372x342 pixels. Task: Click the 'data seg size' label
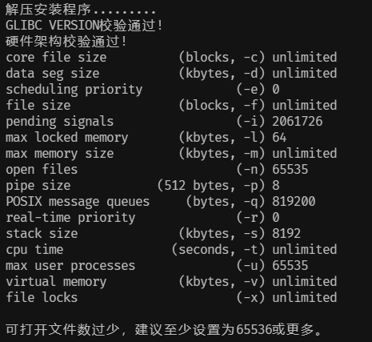53,74
